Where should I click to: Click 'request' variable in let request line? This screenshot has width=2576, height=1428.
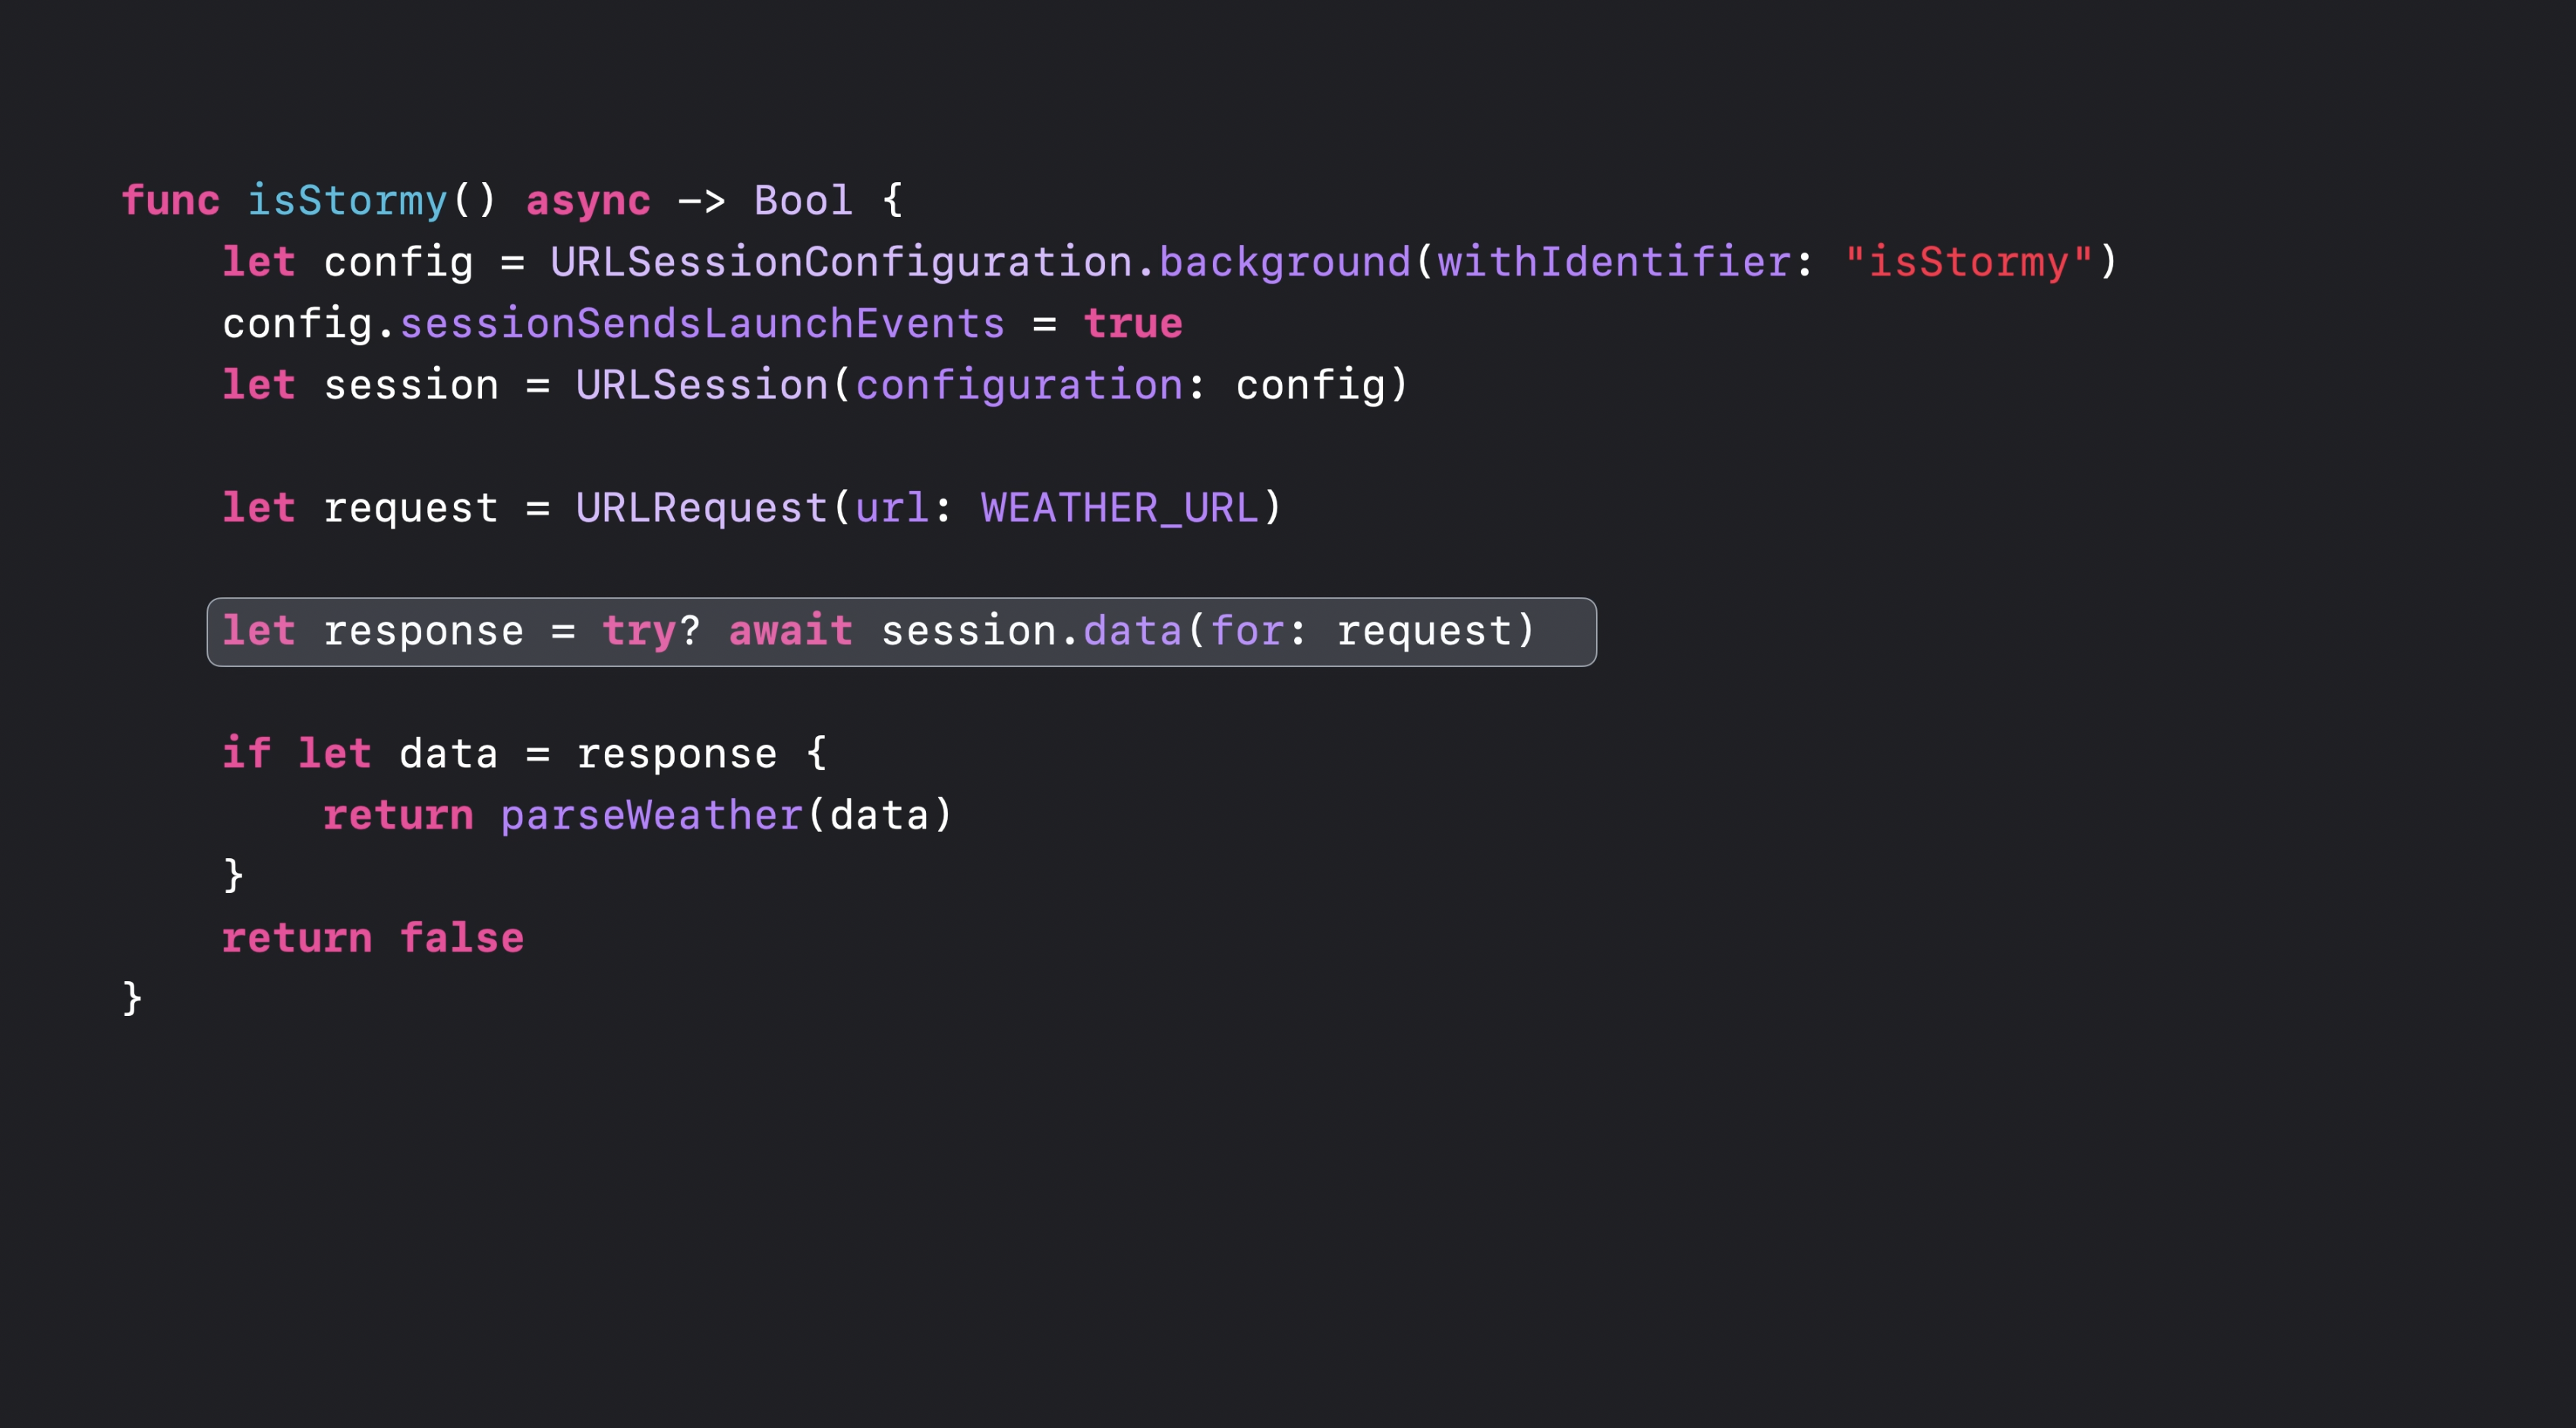tap(410, 510)
